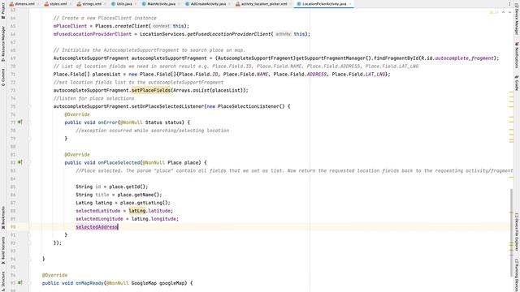Open the Running Devices panel
Viewport: 520px width, 292px height.
tap(517, 274)
